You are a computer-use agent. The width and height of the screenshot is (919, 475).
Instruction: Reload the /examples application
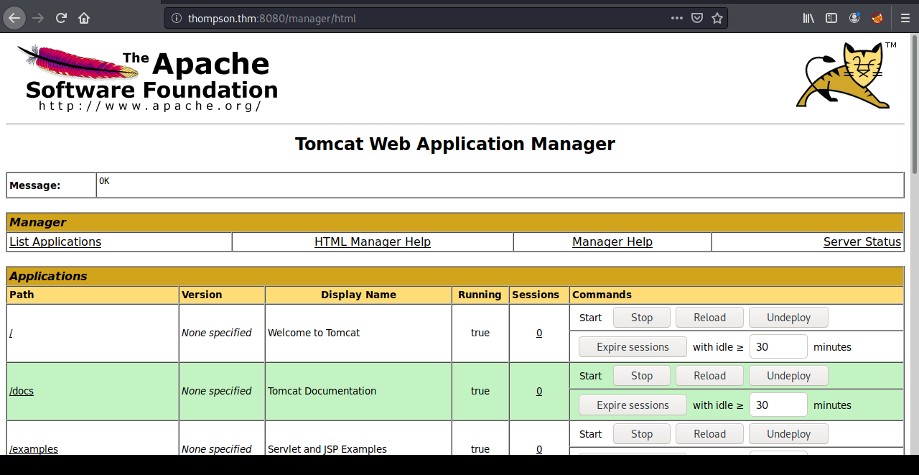click(x=710, y=434)
